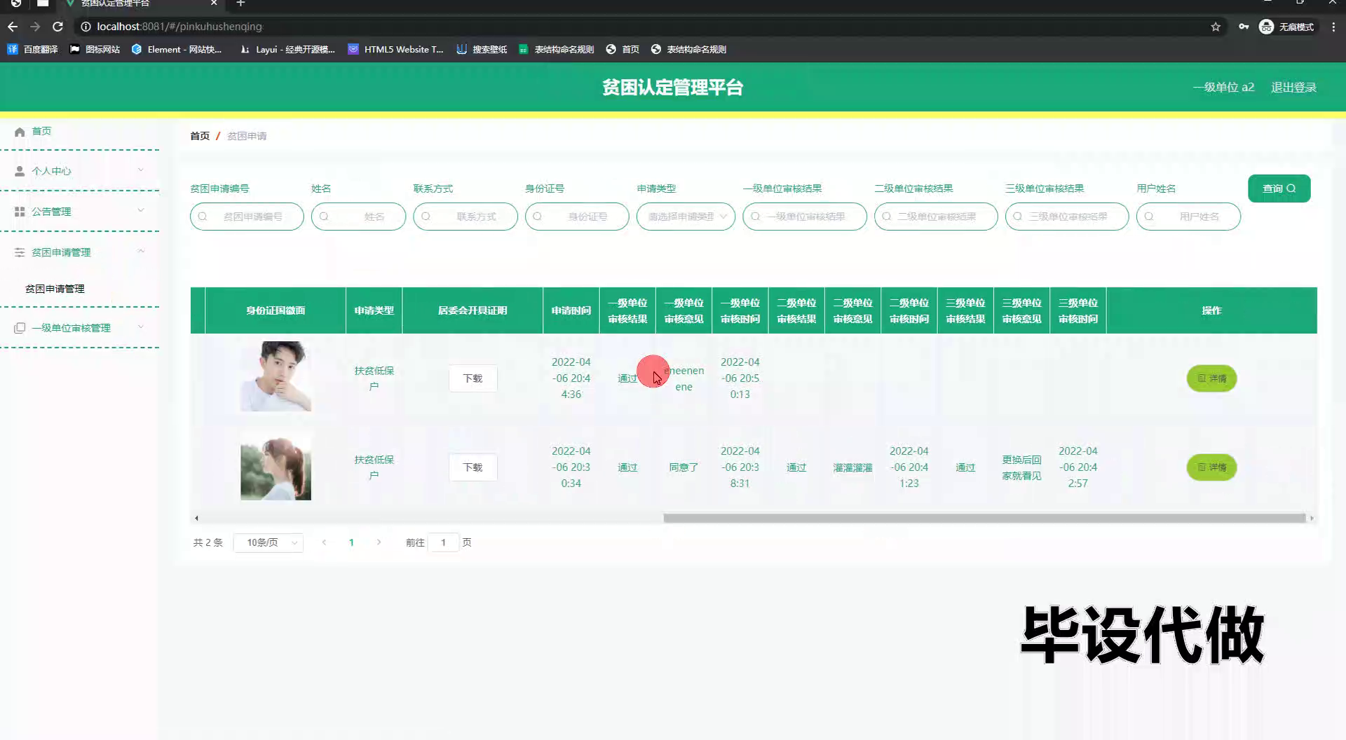Focus 姓名 search field
This screenshot has width=1346, height=740.
click(358, 217)
